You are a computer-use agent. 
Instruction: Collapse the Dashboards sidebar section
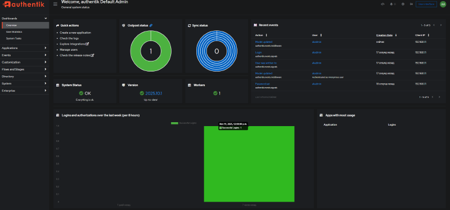click(x=24, y=19)
